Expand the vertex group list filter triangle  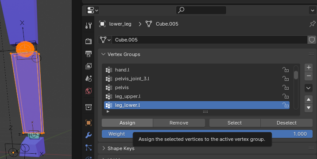(x=108, y=112)
